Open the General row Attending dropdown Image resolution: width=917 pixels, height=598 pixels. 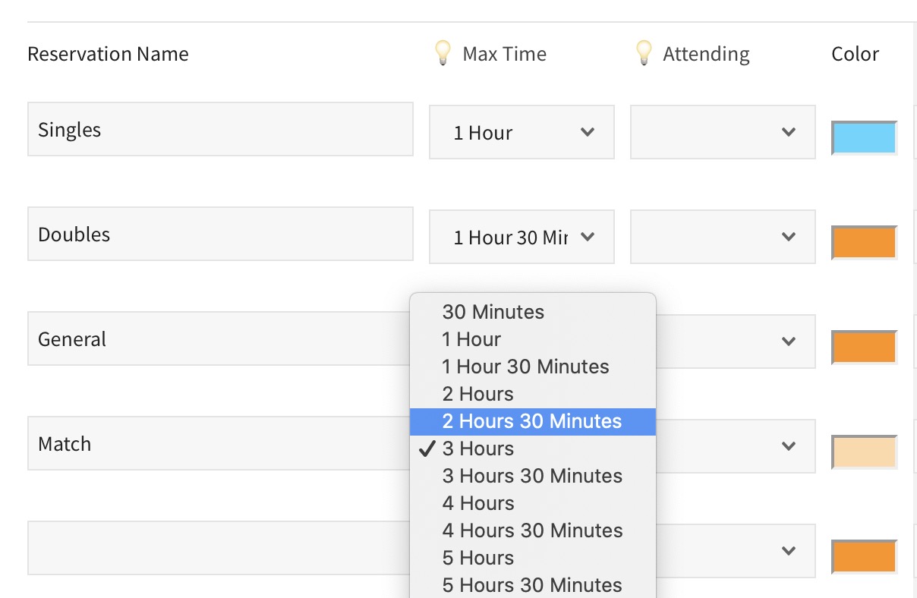tap(735, 341)
